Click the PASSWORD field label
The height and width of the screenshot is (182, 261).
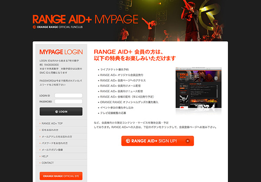click(46, 102)
